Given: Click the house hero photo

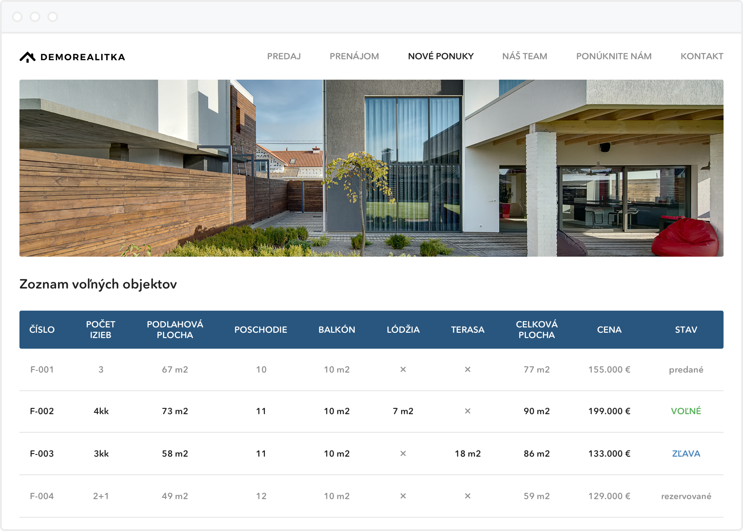Looking at the screenshot, I should 371,168.
